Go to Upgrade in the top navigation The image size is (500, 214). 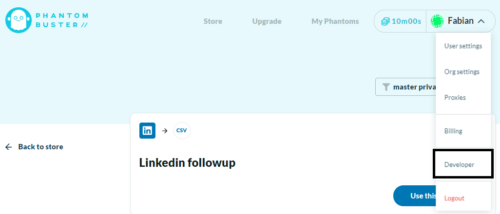267,21
